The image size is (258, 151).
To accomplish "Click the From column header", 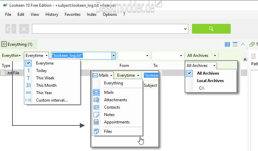I will tap(124, 66).
